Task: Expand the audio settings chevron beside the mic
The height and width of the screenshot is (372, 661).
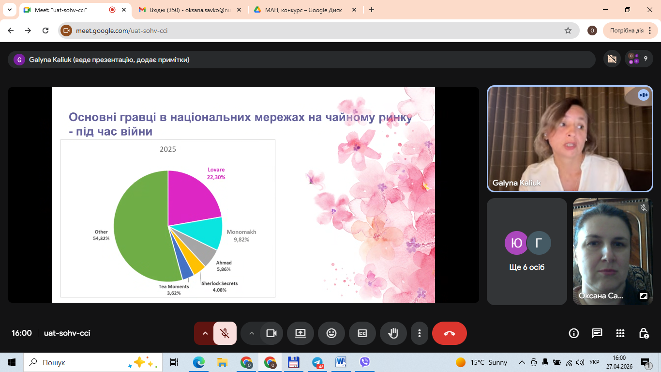Action: pos(205,333)
